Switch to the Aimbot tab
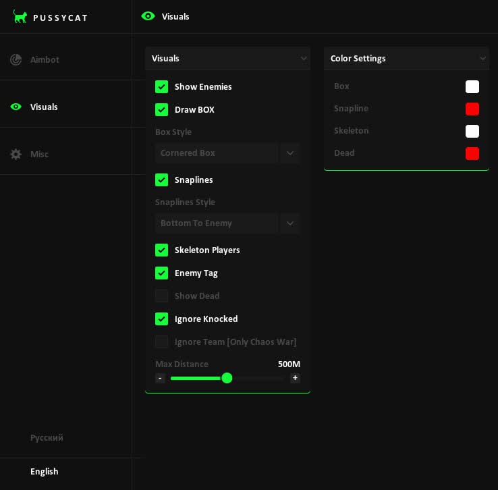The image size is (498, 490). coord(45,59)
